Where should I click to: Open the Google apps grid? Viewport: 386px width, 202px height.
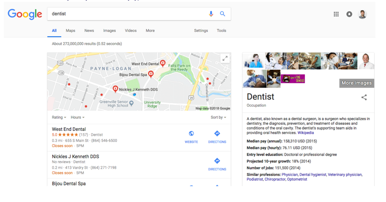tap(336, 14)
